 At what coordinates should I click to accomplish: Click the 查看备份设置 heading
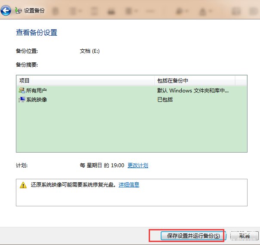pos(37,32)
